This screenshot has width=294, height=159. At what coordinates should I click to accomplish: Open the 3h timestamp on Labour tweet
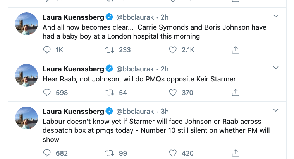point(165,112)
